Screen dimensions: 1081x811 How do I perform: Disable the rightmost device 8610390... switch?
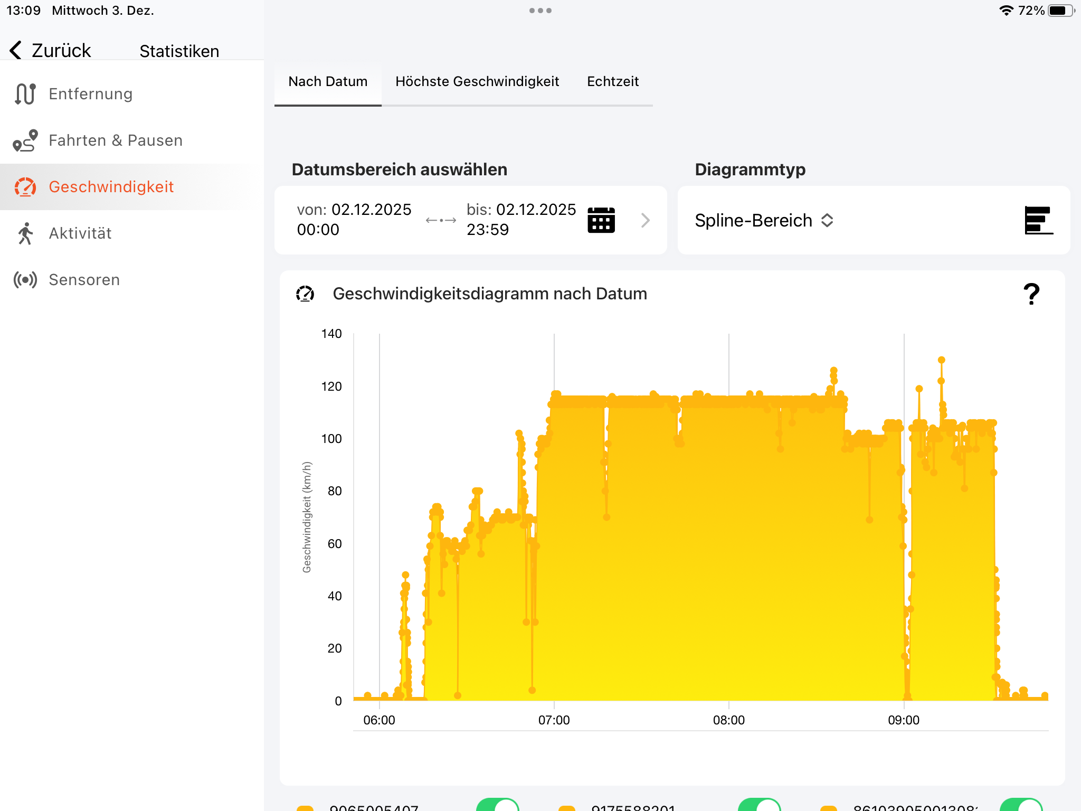click(x=1021, y=806)
